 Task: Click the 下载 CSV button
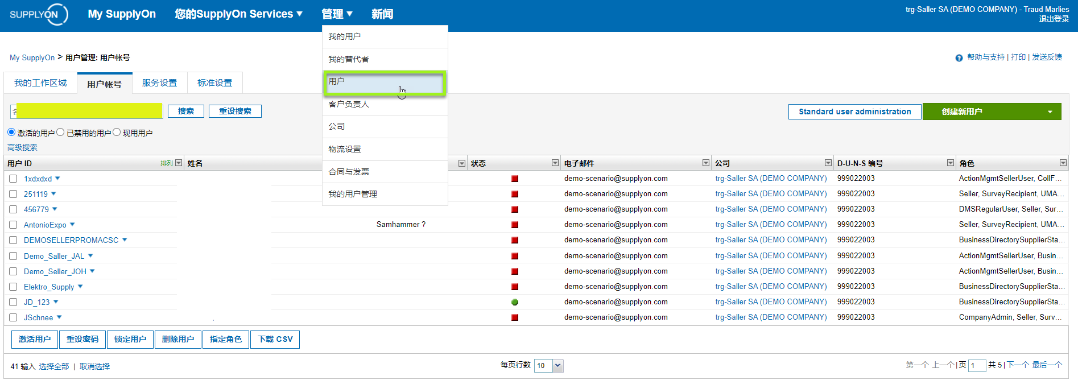click(x=275, y=340)
